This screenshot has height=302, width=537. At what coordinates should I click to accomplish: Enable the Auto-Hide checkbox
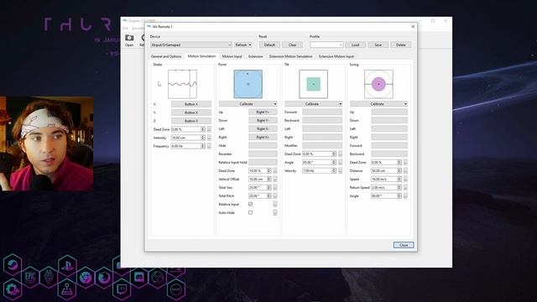[x=250, y=212]
